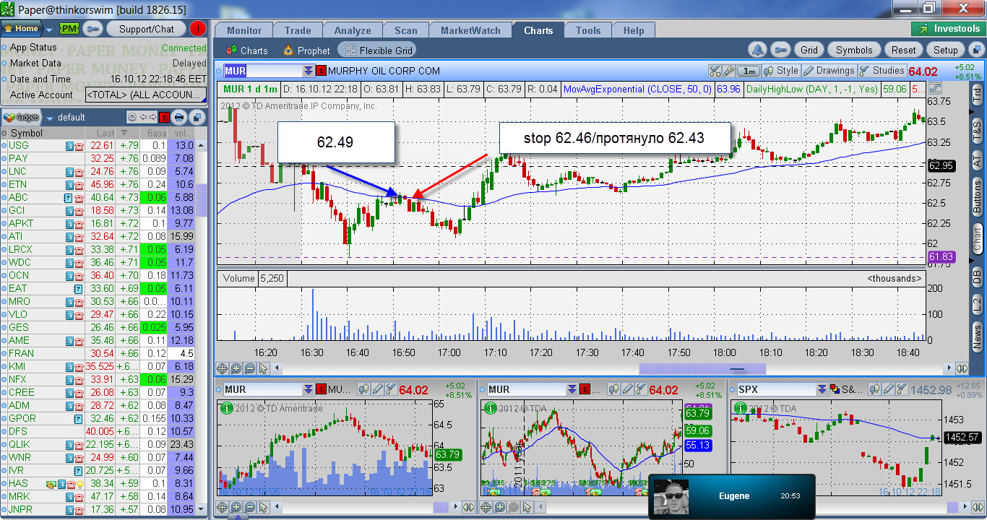Click the Support/Chat button
Screen dimensions: 987x520
(147, 29)
